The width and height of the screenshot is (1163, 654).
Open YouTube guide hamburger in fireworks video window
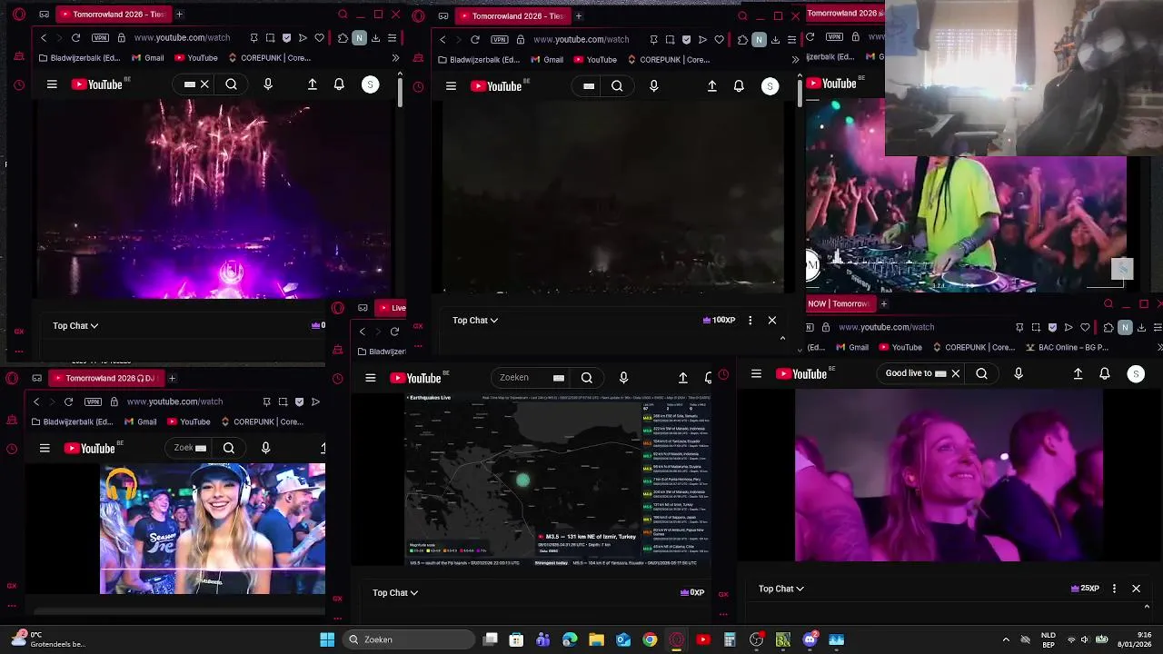tap(52, 84)
